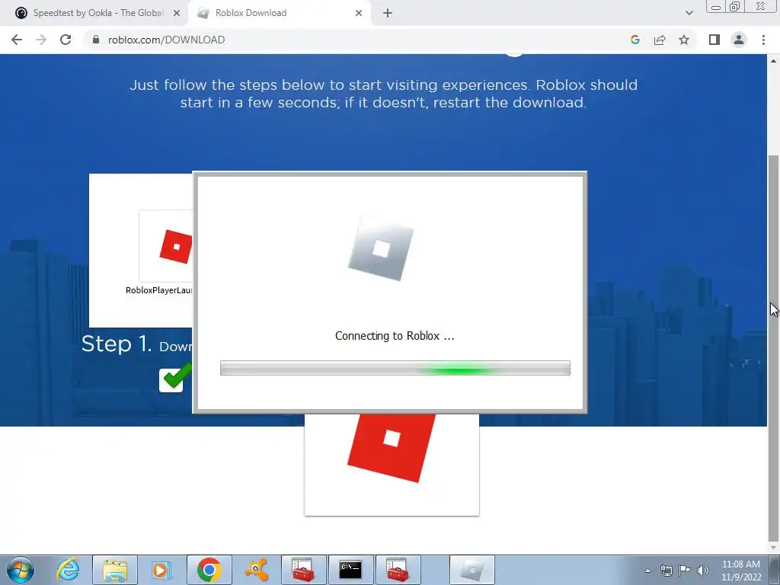The width and height of the screenshot is (780, 585).
Task: Close the Speedtest by Ookla tab
Action: pos(177,14)
